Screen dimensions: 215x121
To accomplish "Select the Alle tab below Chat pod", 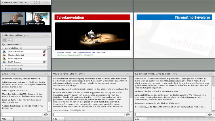I will tap(3, 119).
